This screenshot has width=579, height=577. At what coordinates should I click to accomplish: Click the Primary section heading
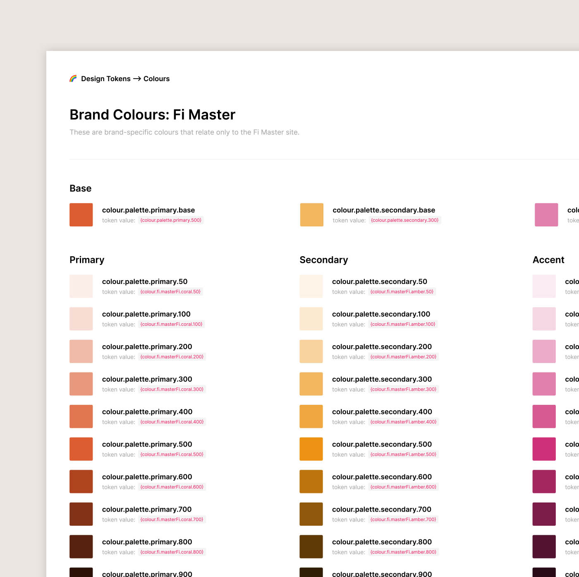[87, 260]
